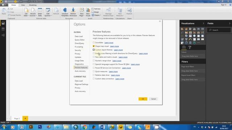232x130 pixels.
Task: Enable Numeric range slicer checkbox
Action: point(94,61)
